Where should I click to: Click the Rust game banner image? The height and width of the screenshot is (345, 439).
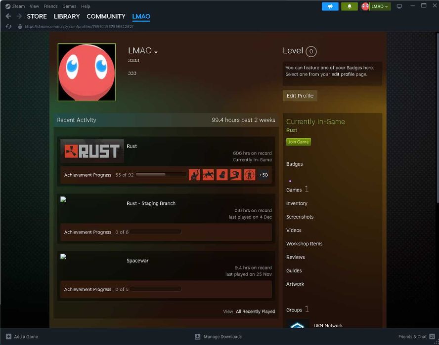click(x=92, y=151)
